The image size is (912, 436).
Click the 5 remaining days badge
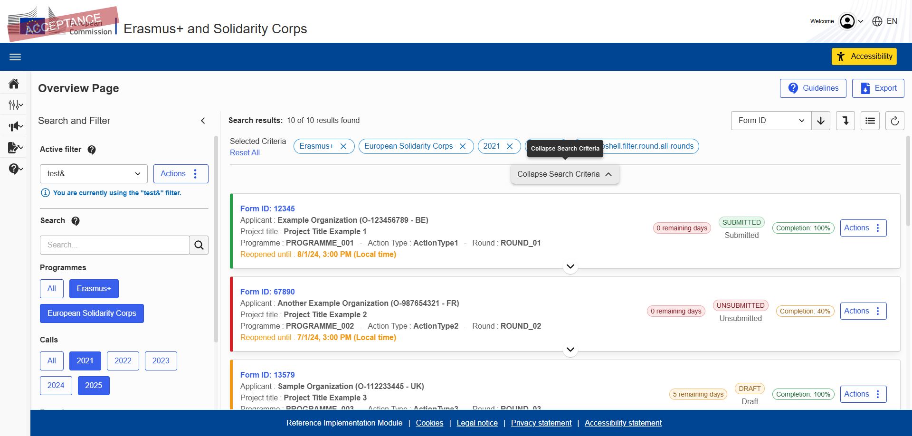point(698,395)
